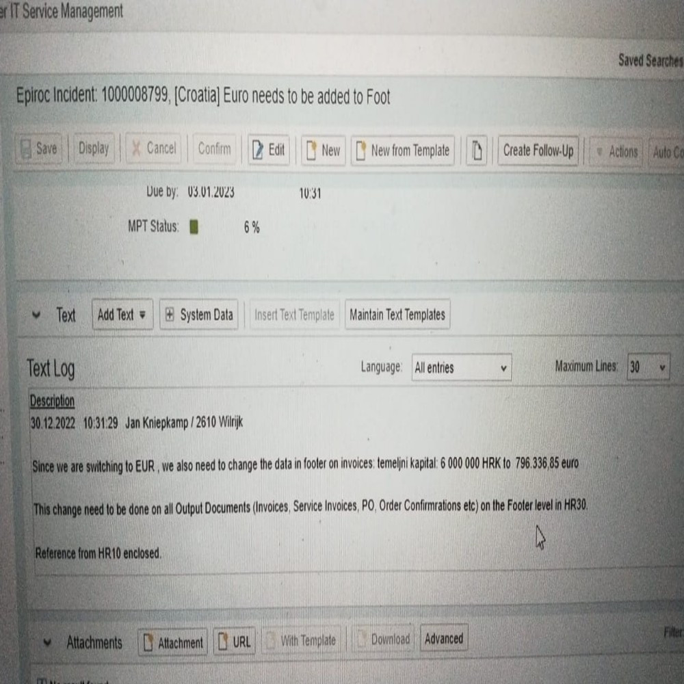Image resolution: width=684 pixels, height=684 pixels.
Task: Click the Cancel button with X icon
Action: tap(153, 148)
